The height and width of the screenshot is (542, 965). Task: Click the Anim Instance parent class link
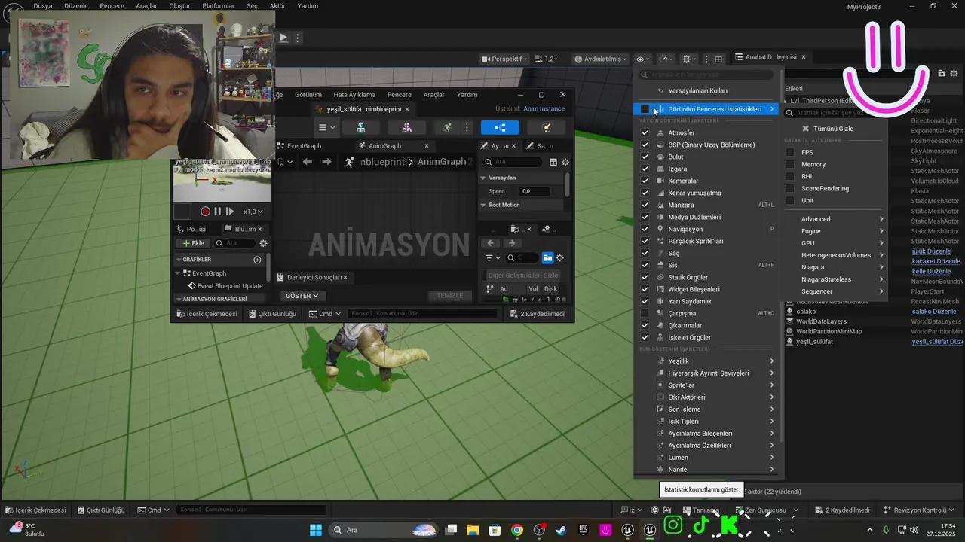(544, 109)
